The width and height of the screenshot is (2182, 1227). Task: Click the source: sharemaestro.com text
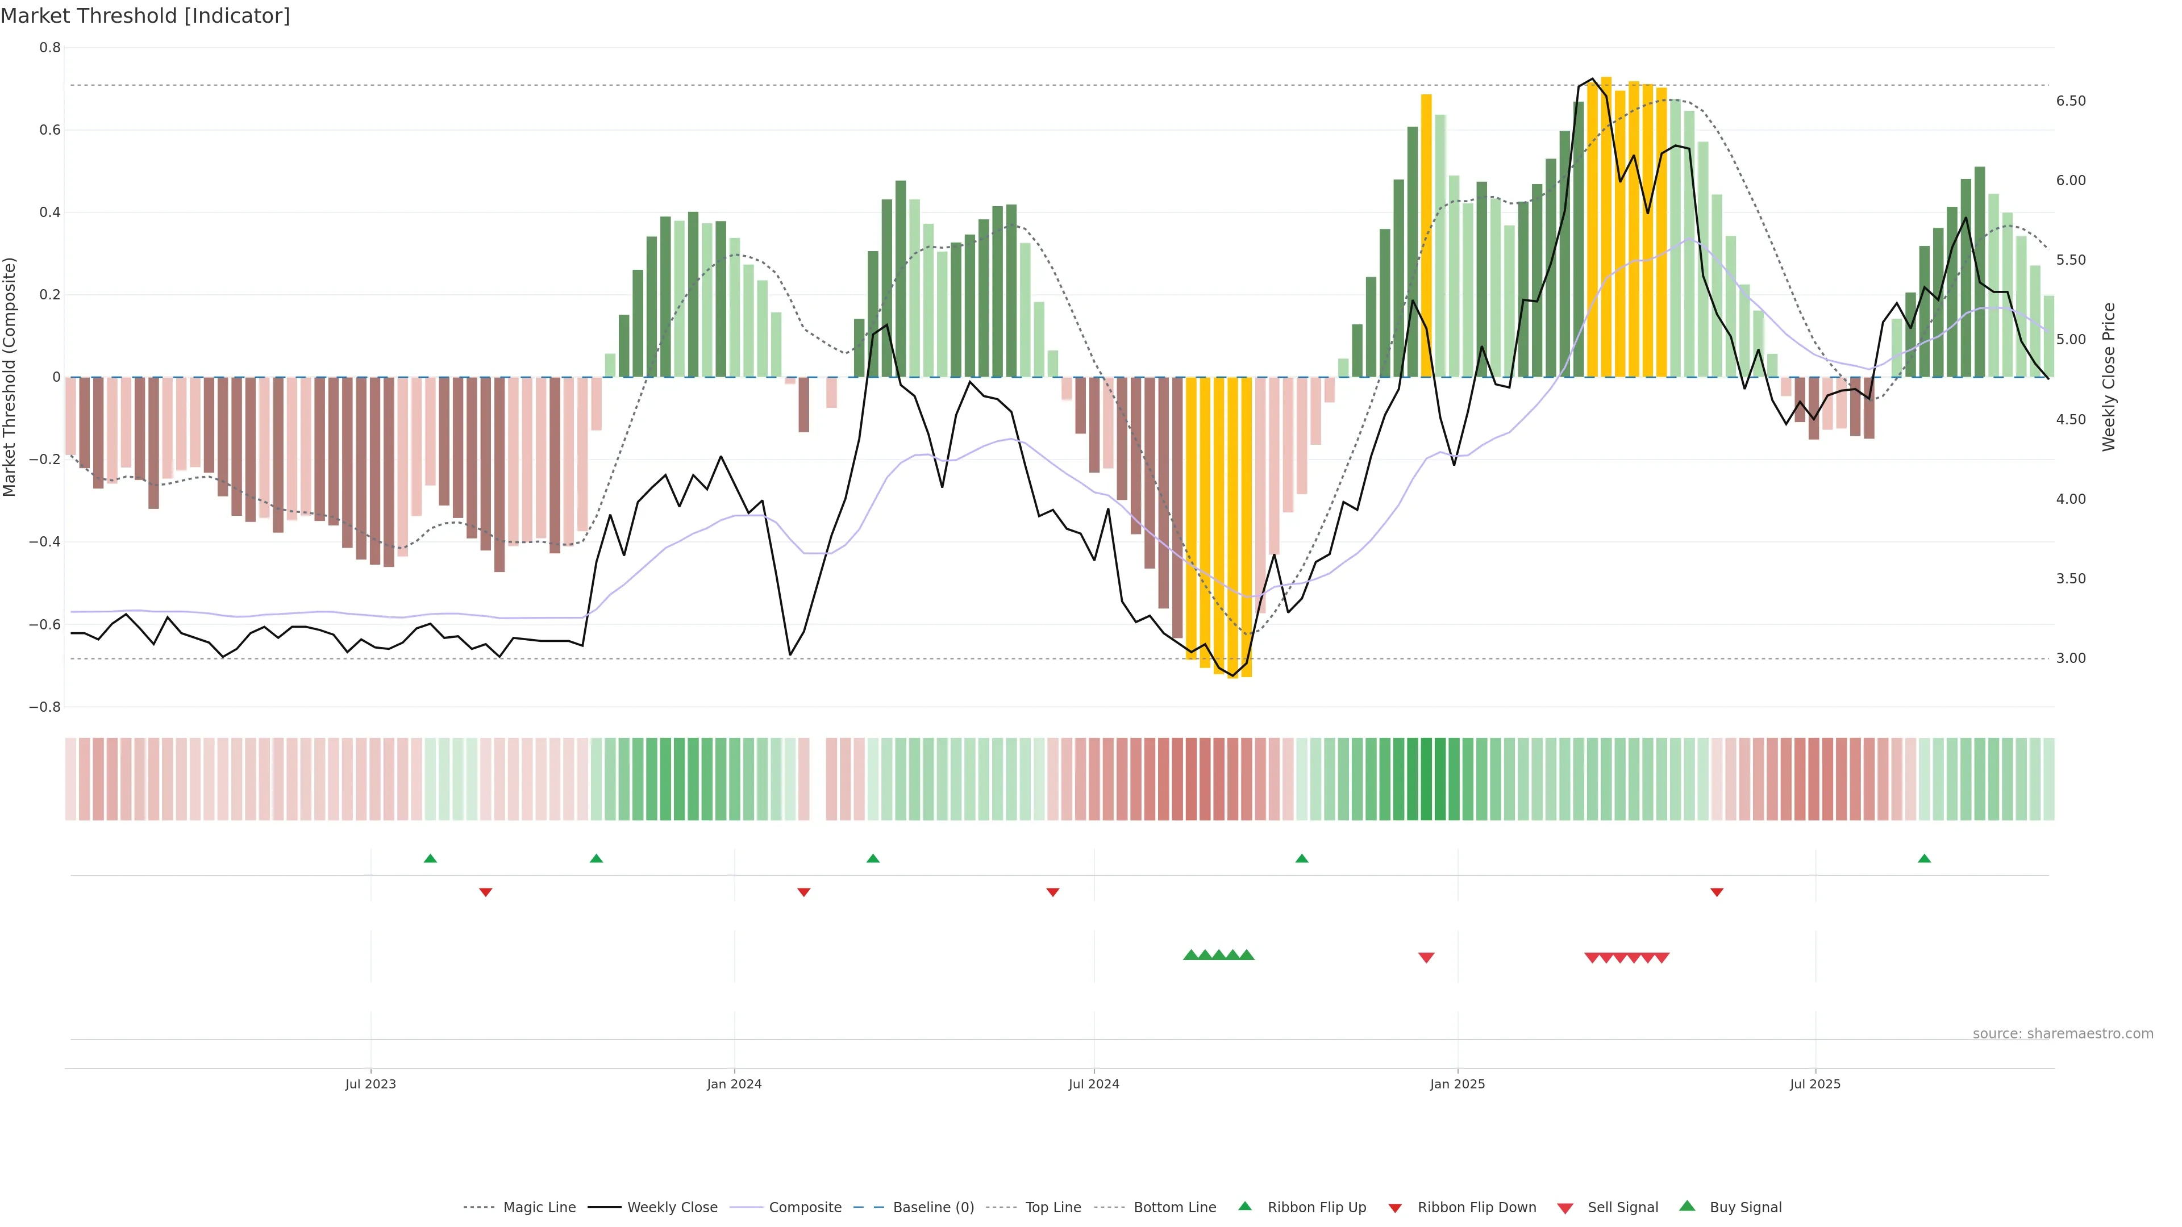pos(2063,1034)
